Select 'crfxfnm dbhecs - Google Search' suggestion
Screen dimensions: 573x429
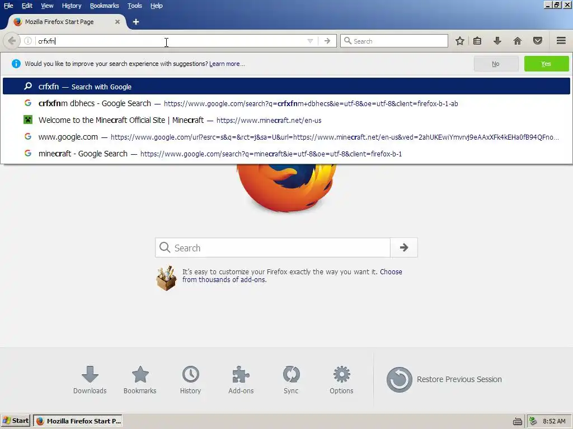[x=286, y=103]
